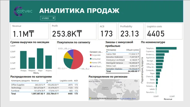Sort by the Logistics costs column header
Viewport: 190px width, 107px height.
[66, 81]
